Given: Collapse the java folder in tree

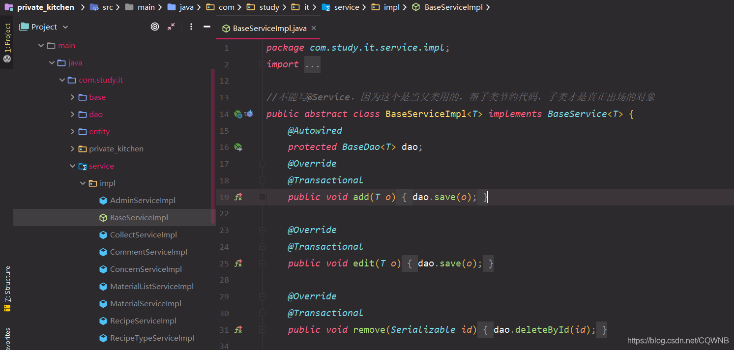Looking at the screenshot, I should [x=51, y=63].
